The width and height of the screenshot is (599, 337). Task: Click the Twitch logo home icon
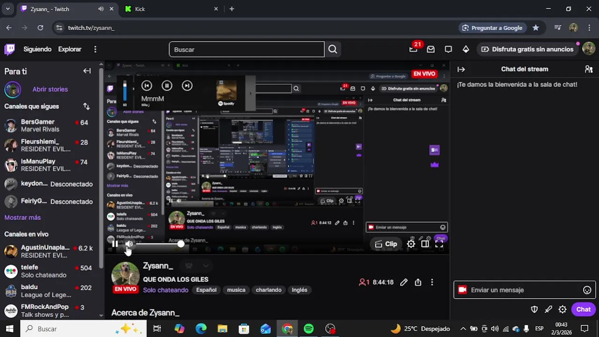pyautogui.click(x=9, y=49)
